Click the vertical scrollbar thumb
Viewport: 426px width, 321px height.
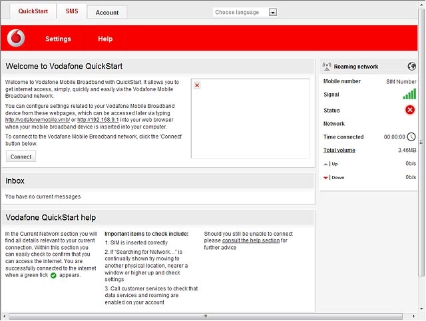click(x=421, y=142)
